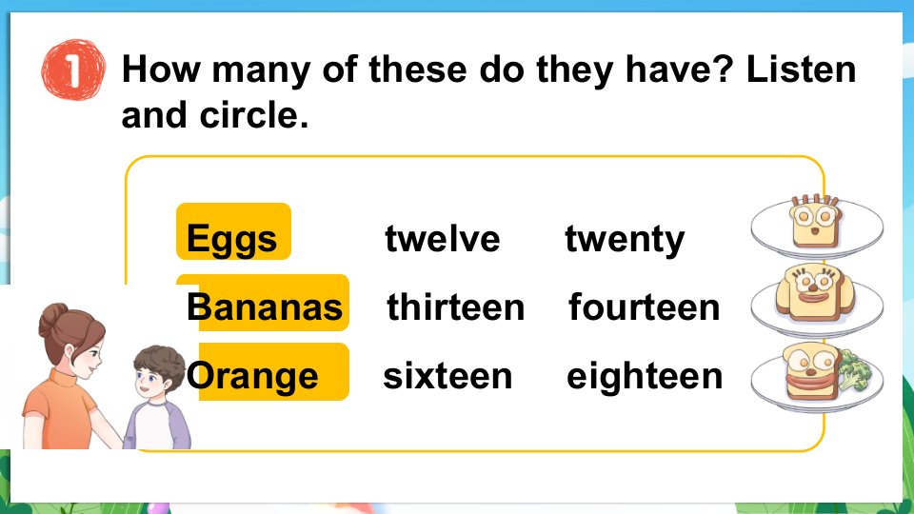Select the top egg toast plate
This screenshot has width=914, height=514.
click(817, 227)
